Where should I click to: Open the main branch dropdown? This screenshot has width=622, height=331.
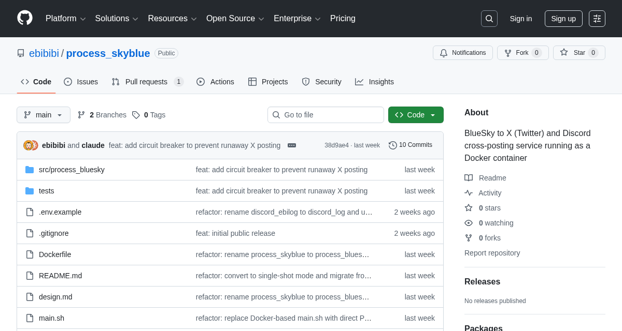click(44, 115)
